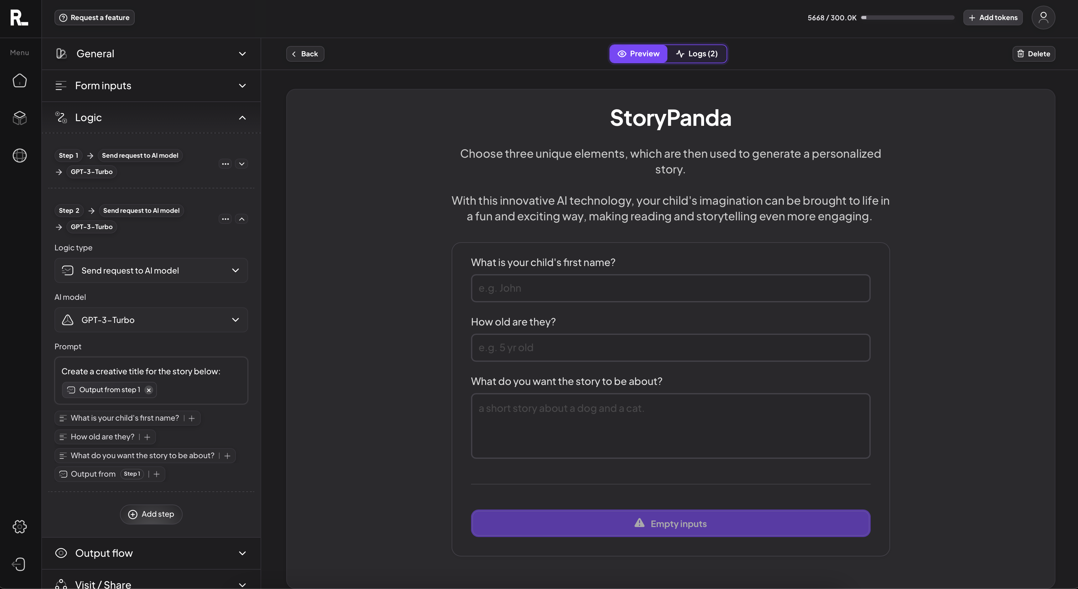Click the Add tokens button
1078x589 pixels.
[992, 18]
